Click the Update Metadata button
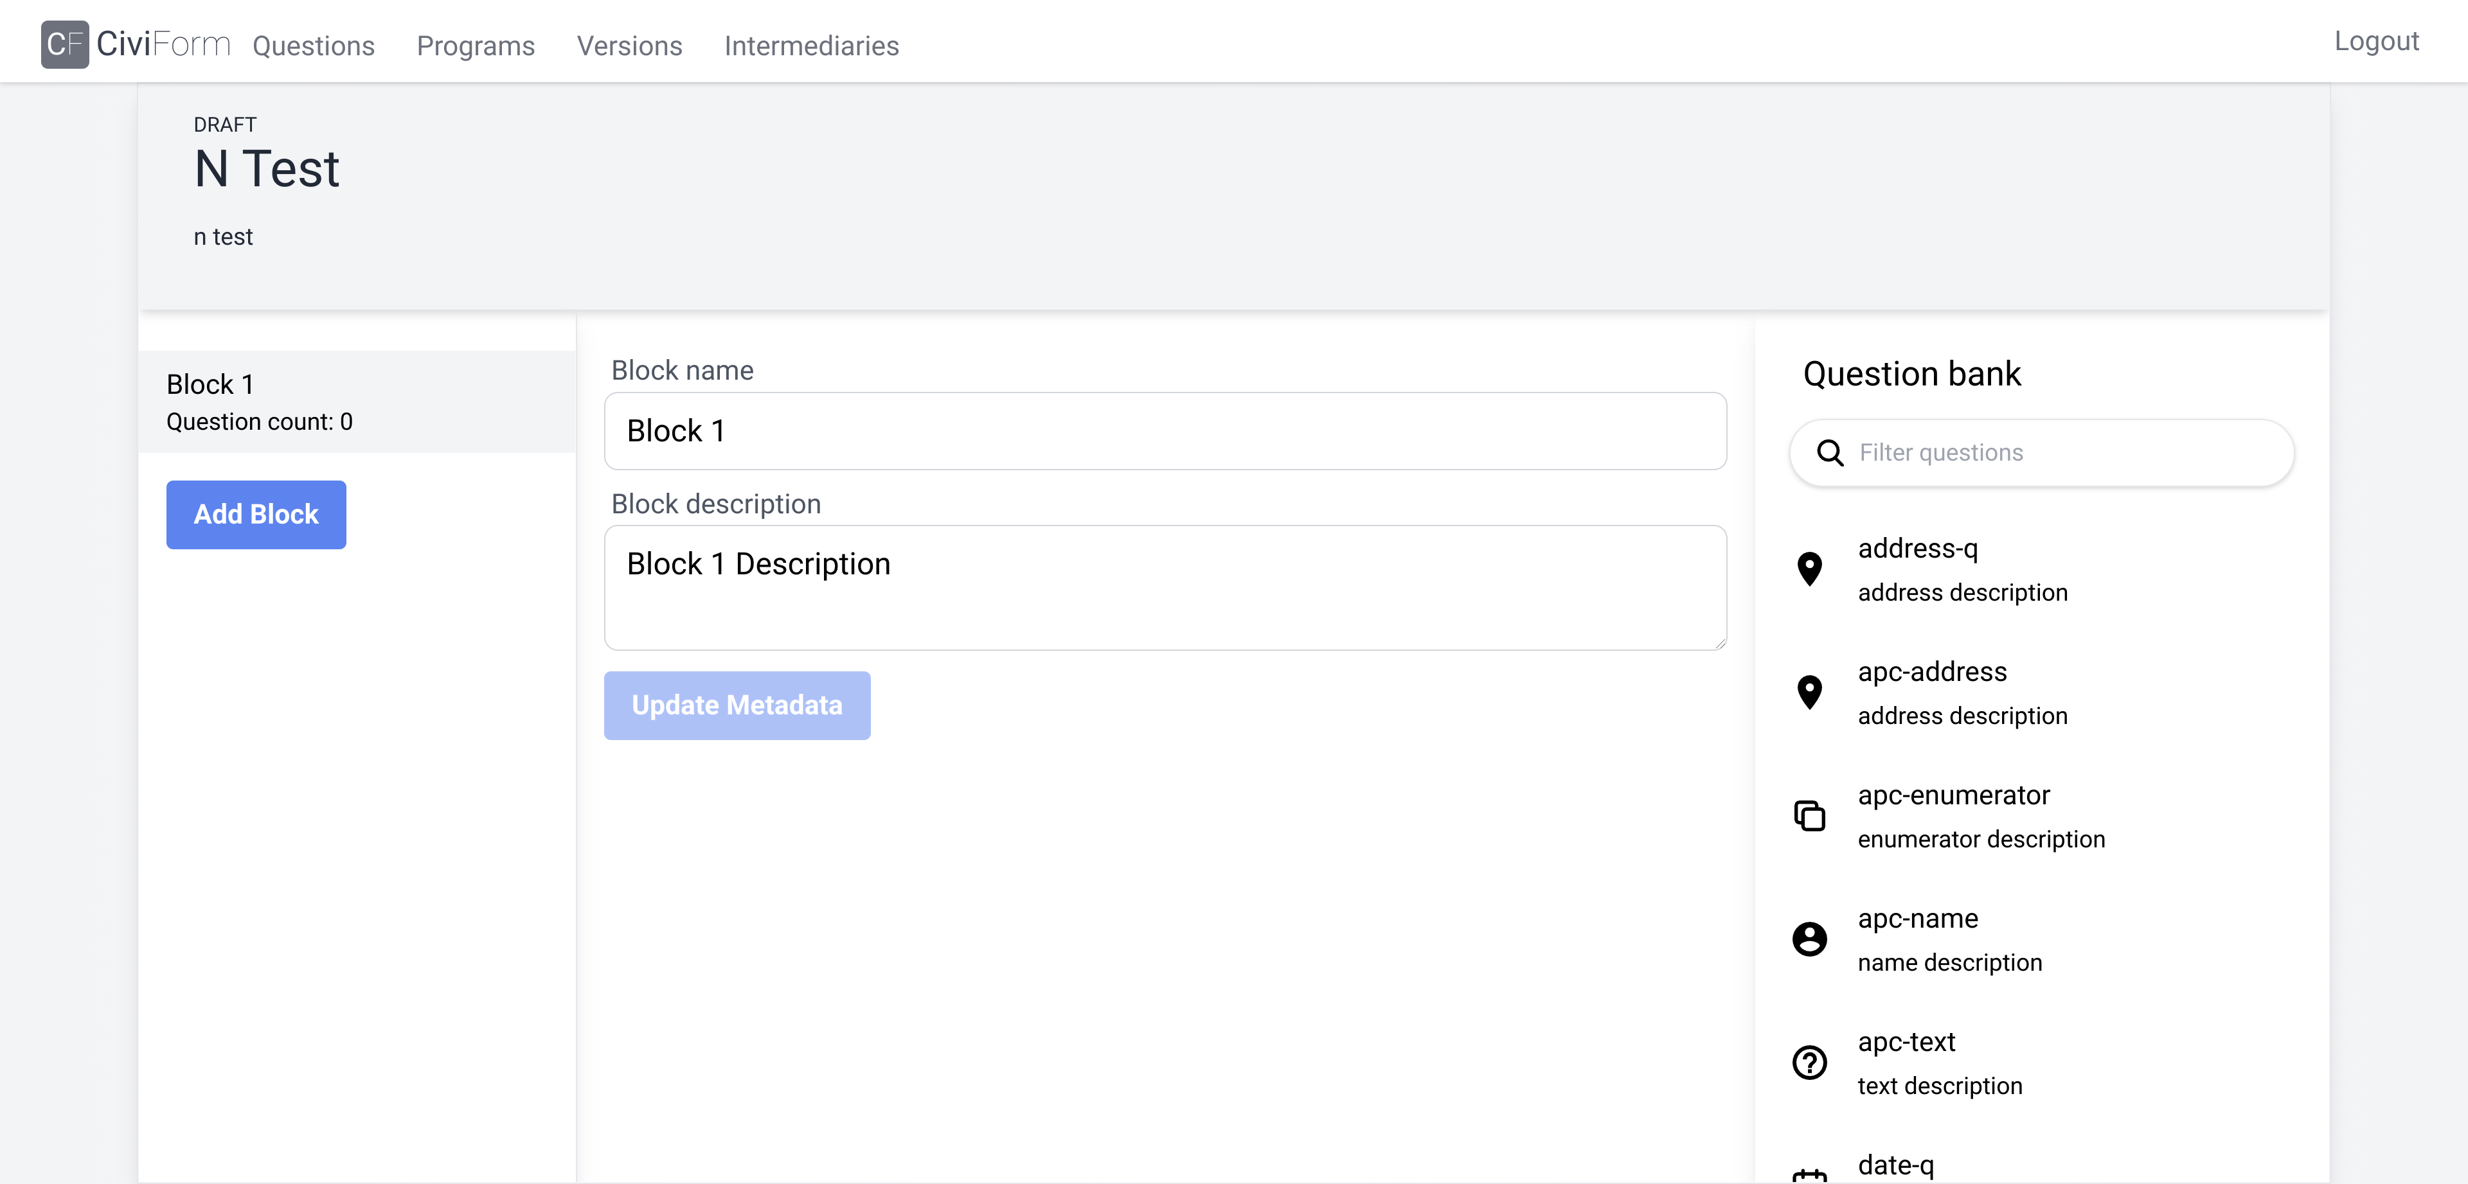The image size is (2468, 1184). pos(736,705)
